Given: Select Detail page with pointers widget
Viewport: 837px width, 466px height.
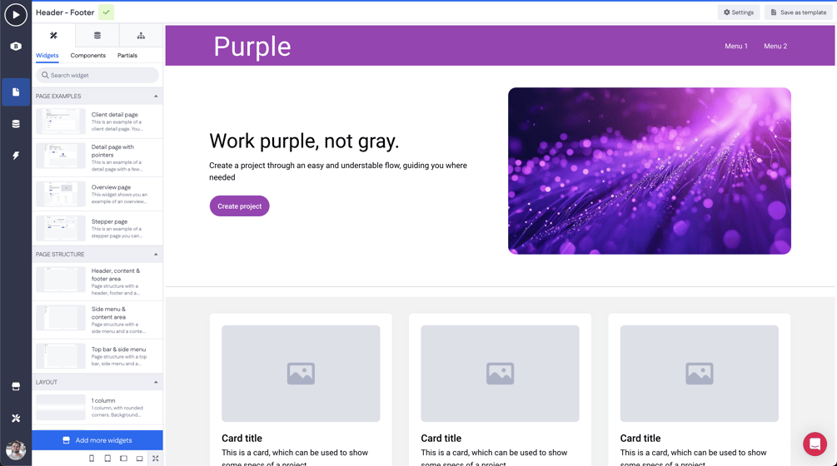Looking at the screenshot, I should pos(97,158).
